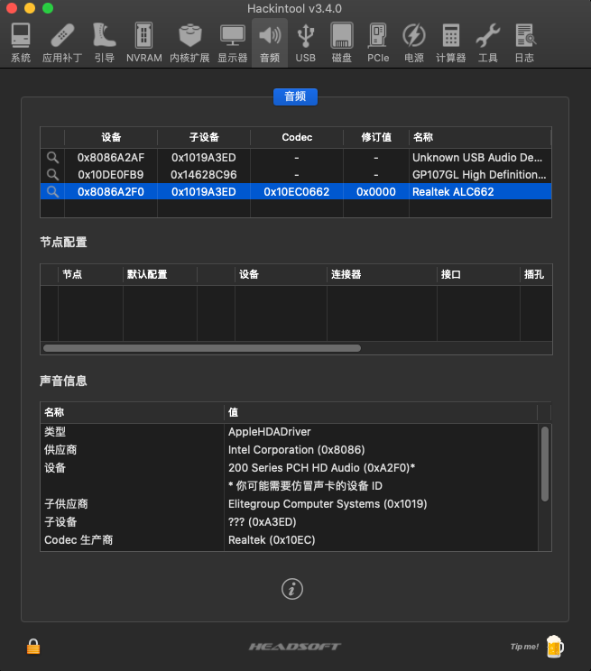Open the 应用补丁 (Patch) toolbar section

[62, 42]
